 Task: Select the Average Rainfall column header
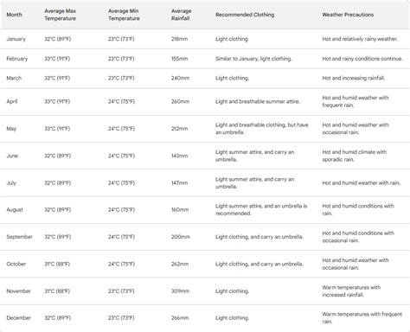(x=181, y=15)
